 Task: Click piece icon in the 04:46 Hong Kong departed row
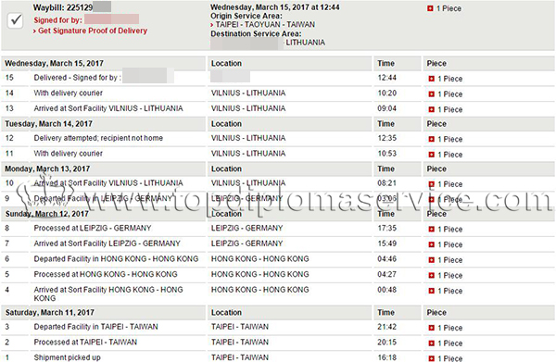431,260
